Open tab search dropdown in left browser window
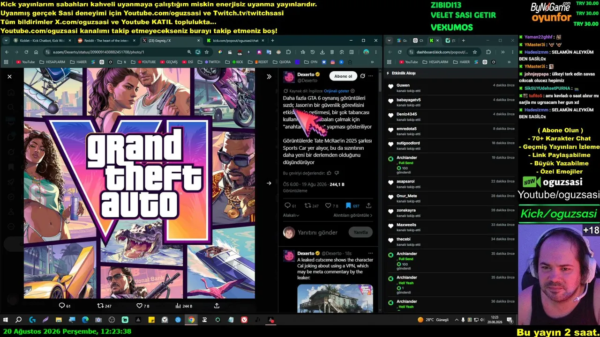Viewport: 600px width, 337px height. click(x=6, y=41)
